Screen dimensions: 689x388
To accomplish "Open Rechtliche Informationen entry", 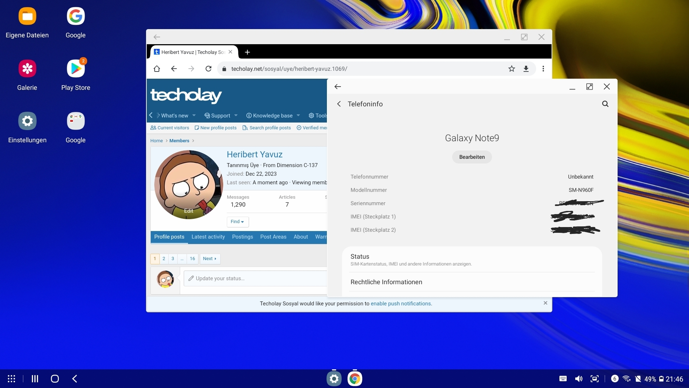I will 472,282.
